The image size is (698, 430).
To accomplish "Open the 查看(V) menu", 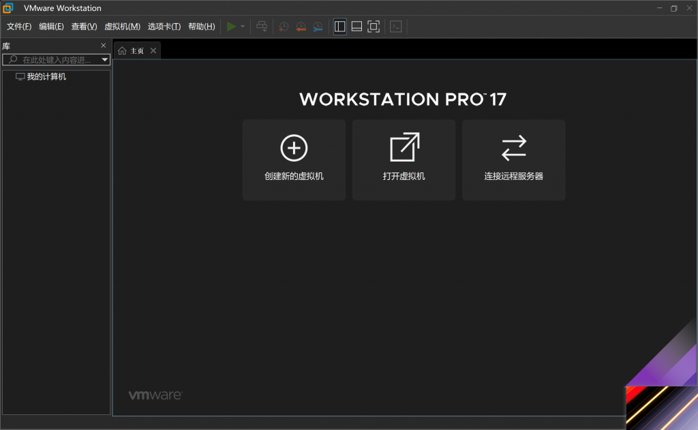I will pos(84,27).
